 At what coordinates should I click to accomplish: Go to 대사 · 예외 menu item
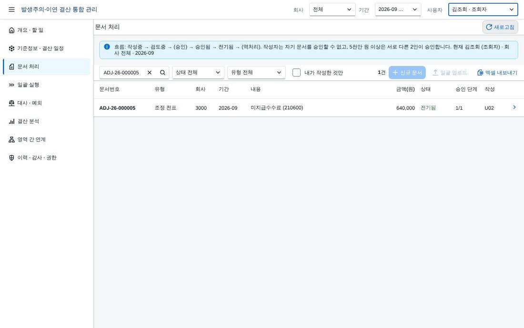47,103
